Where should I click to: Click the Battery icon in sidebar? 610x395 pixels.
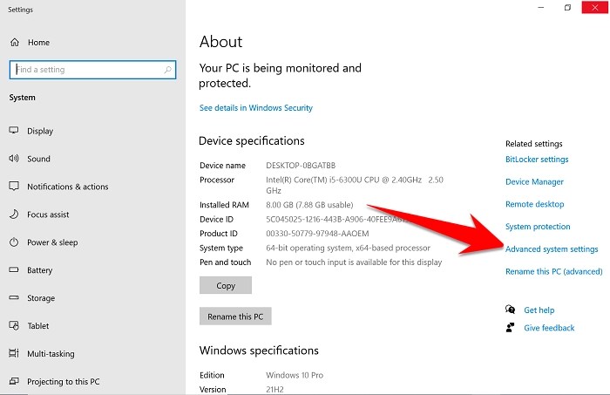(x=14, y=269)
